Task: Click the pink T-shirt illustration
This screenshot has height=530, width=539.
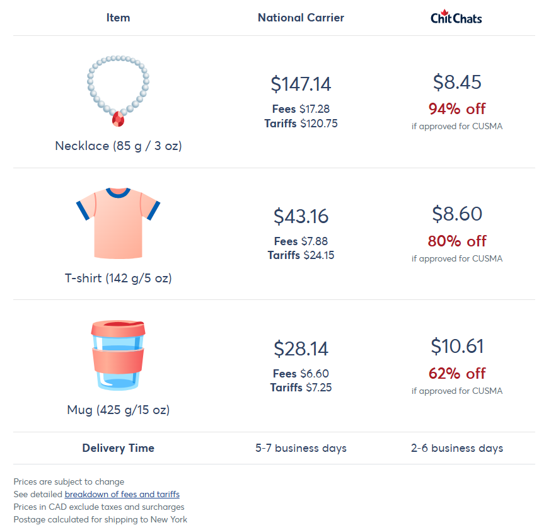Action: coord(118,223)
